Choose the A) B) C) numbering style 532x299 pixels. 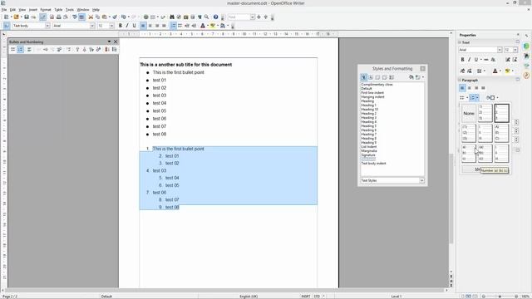501,133
